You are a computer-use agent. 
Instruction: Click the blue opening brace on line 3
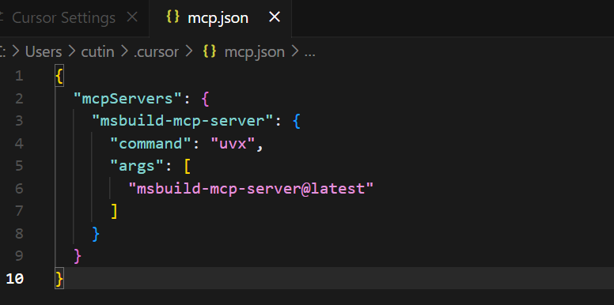297,121
